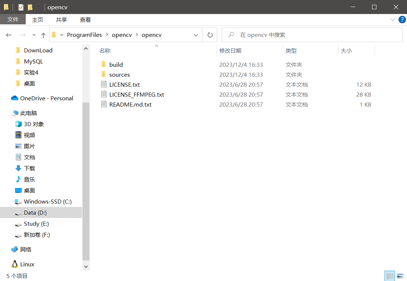Switch to the 共享 ribbon tab
Image resolution: width=407 pixels, height=281 pixels.
[x=61, y=20]
